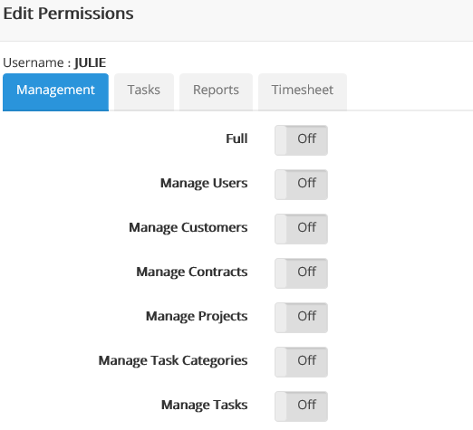
Task: Click the JULIE username text
Action: (90, 62)
